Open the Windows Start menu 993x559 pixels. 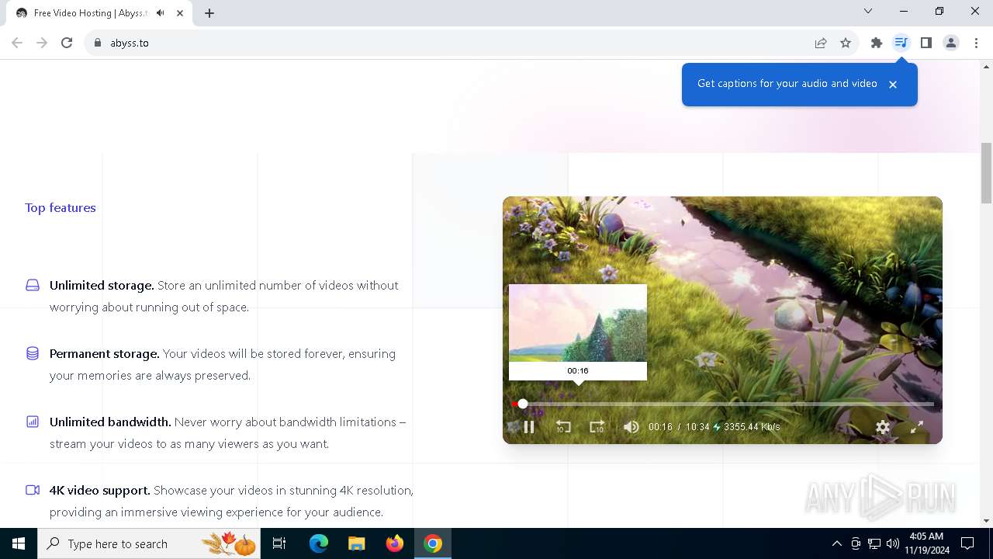pyautogui.click(x=19, y=543)
